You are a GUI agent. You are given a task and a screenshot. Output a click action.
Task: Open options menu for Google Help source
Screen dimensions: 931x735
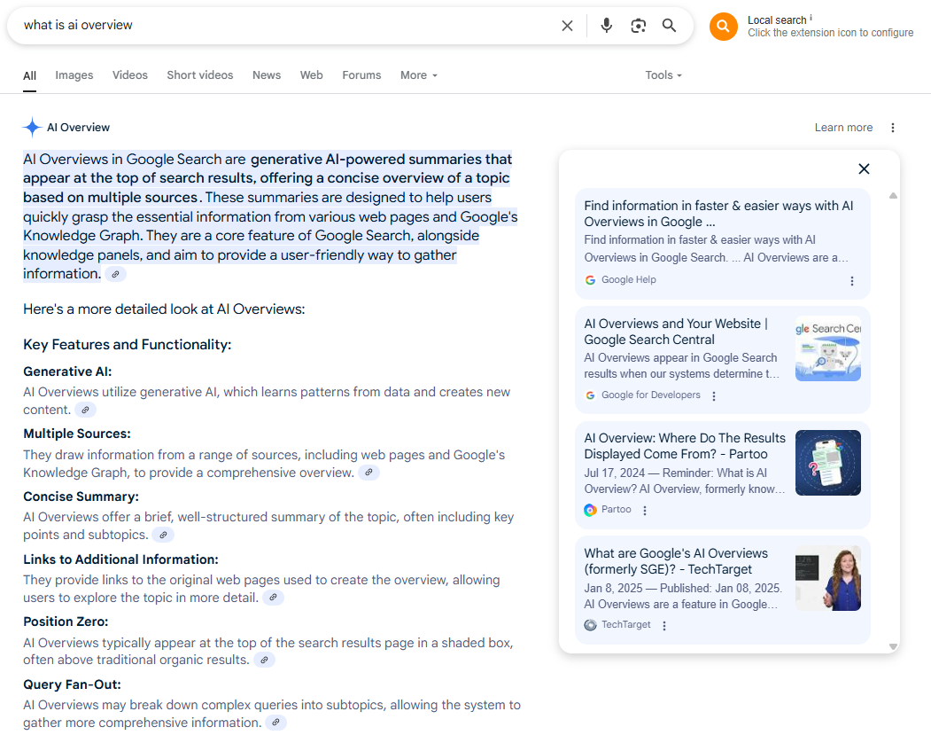point(852,281)
